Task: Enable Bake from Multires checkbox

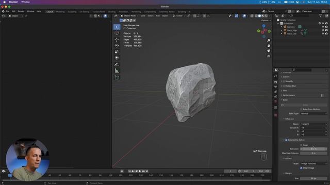Action: tap(301, 109)
